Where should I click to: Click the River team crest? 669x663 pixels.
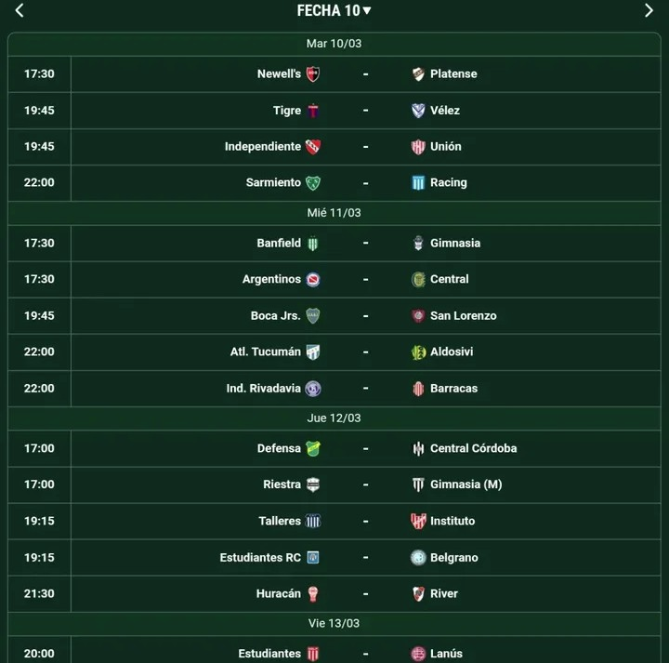[x=418, y=594]
